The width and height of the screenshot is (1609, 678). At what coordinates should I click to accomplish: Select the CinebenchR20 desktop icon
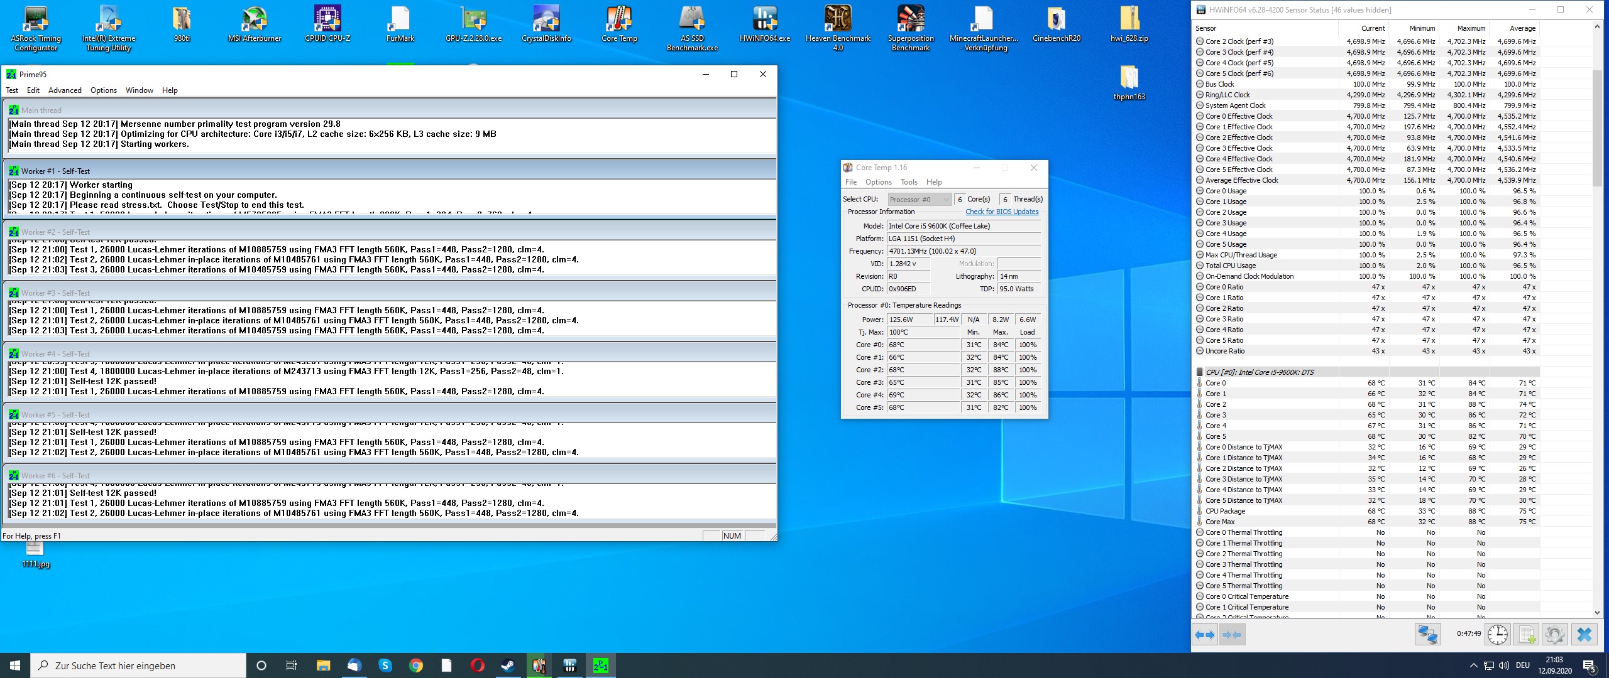[x=1057, y=25]
